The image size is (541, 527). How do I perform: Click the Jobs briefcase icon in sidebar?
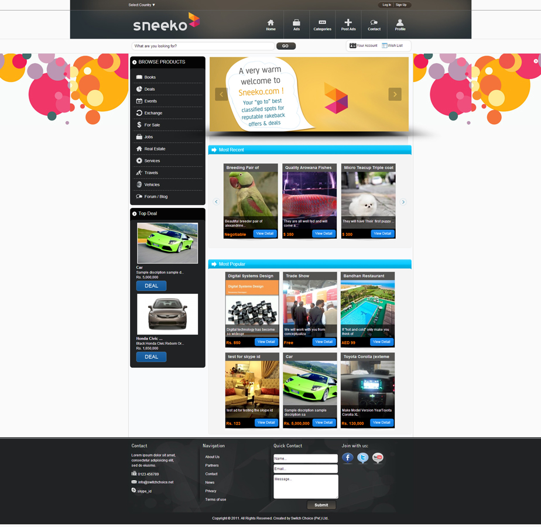(x=139, y=136)
